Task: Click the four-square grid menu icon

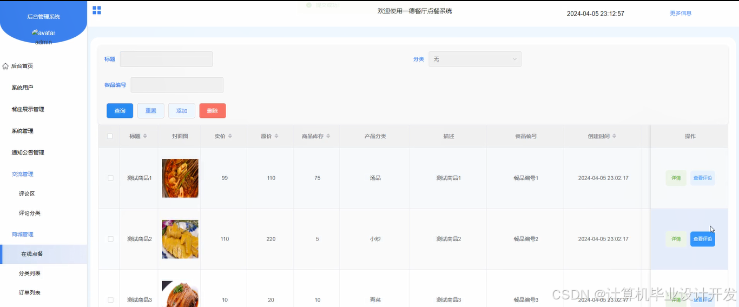Action: point(97,10)
